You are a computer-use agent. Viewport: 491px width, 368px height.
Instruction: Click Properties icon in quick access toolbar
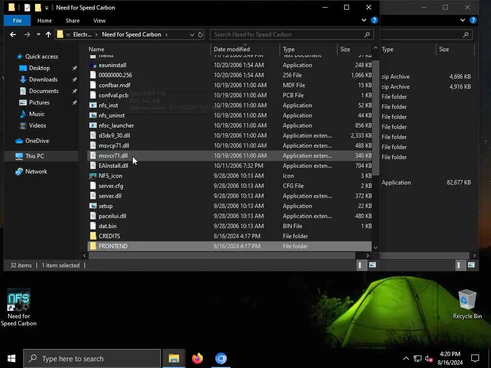pyautogui.click(x=27, y=7)
